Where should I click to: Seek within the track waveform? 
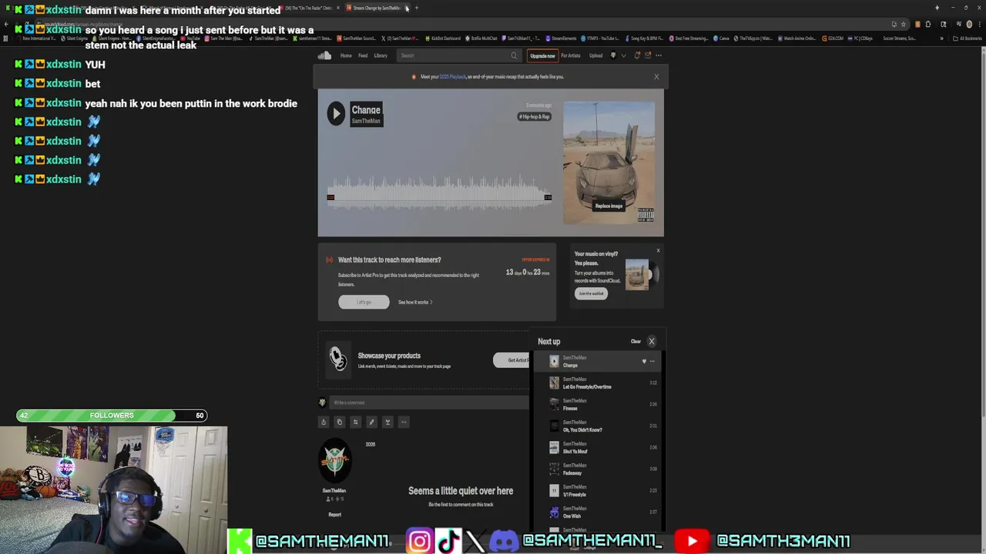tap(439, 192)
